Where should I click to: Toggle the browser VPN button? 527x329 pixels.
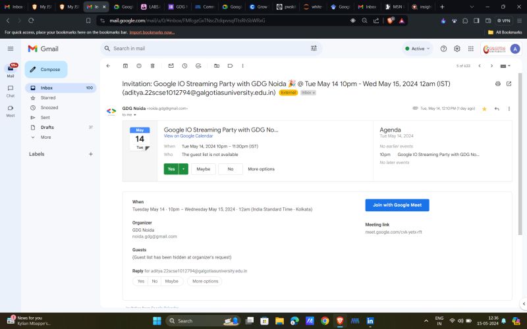click(504, 20)
